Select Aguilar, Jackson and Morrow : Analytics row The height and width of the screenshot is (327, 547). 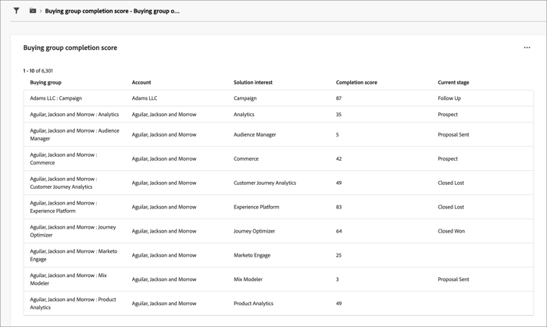[x=74, y=115]
